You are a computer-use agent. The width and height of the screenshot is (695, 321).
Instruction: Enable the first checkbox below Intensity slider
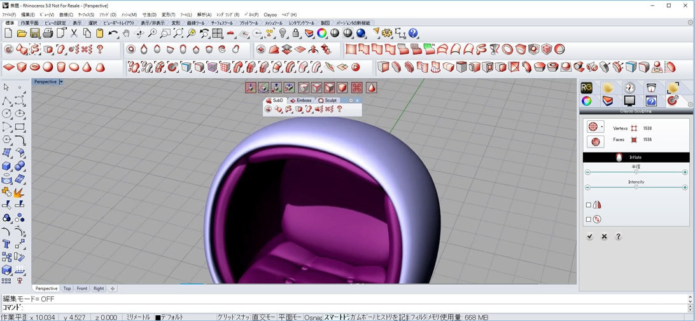click(589, 205)
